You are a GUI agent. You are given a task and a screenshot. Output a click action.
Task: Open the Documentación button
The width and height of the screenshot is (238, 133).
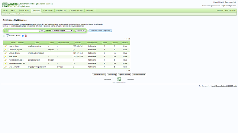[x=99, y=75]
